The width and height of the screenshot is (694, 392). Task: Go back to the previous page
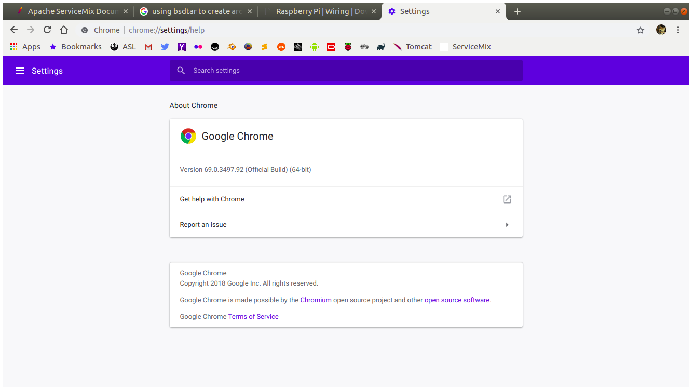point(14,30)
